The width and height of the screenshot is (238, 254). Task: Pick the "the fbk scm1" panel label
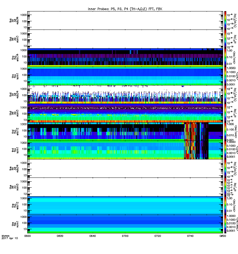coord(15,224)
